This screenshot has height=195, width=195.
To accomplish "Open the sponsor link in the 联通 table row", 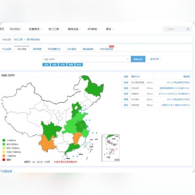I will [x=178, y=100].
